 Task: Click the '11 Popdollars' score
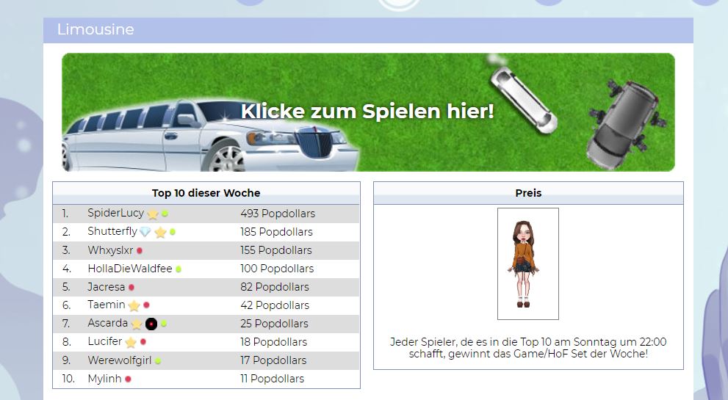(272, 379)
